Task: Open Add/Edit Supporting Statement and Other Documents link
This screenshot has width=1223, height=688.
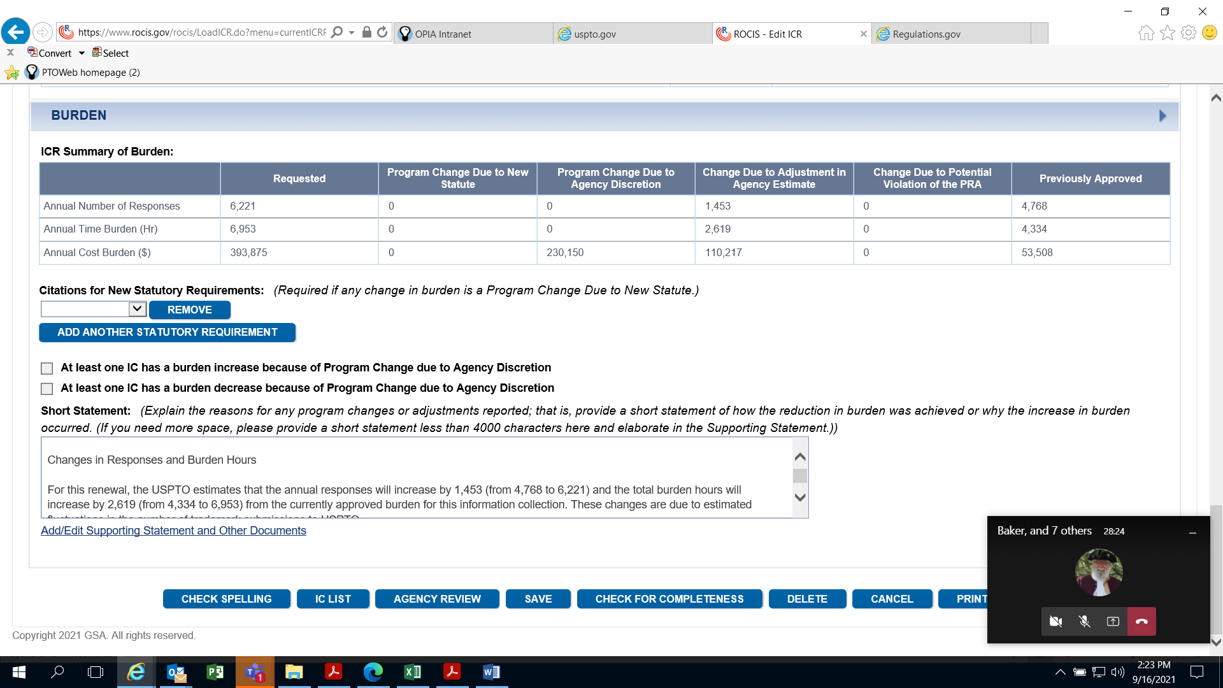Action: pyautogui.click(x=173, y=531)
